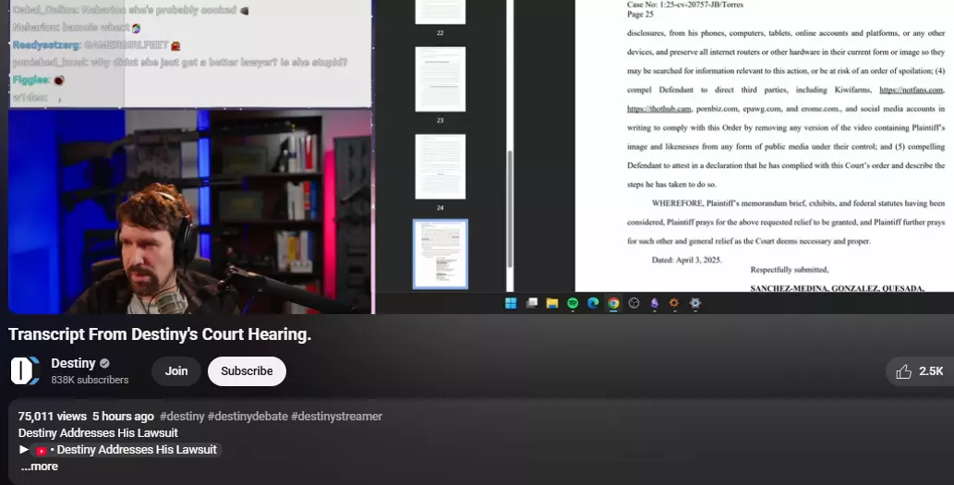This screenshot has width=954, height=485.
Task: Click Figgles username in chat overlay
Action: [x=30, y=79]
